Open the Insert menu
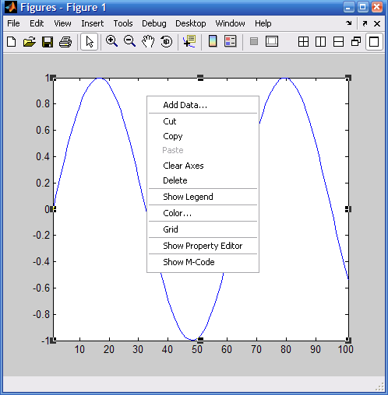 point(93,23)
